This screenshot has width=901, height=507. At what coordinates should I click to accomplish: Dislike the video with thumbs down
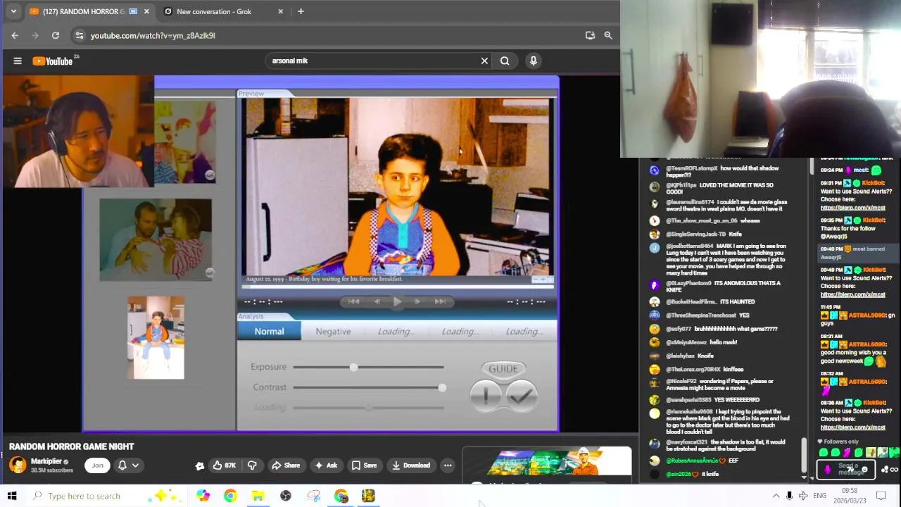(x=252, y=465)
